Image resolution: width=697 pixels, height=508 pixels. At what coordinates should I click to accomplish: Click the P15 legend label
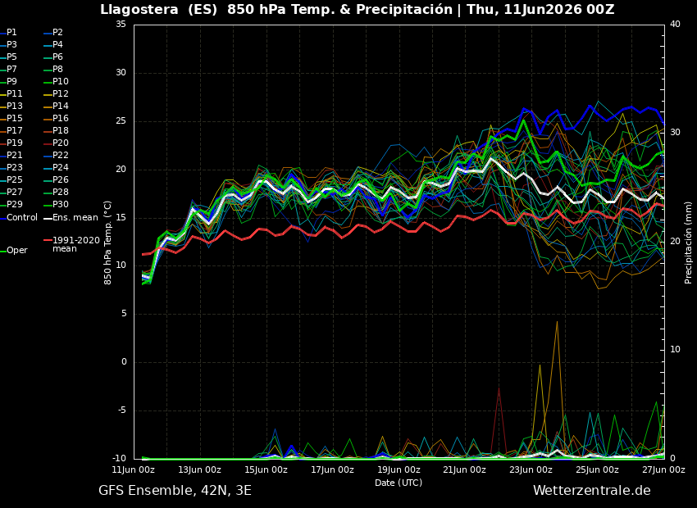[x=14, y=119]
